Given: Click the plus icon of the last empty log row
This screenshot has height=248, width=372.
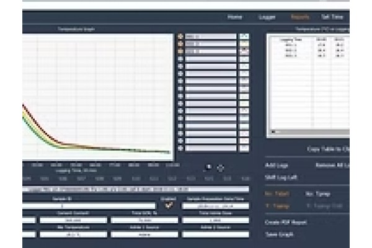Looking at the screenshot, I should [180, 148].
